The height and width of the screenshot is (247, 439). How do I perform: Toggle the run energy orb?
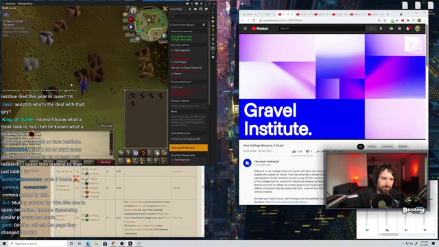[133, 34]
